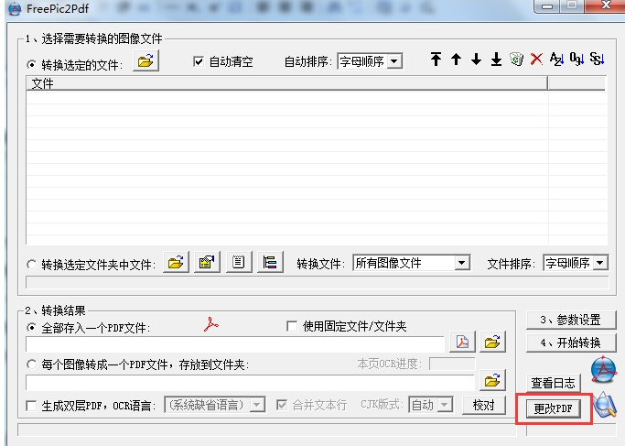Viewport: 625px width, 446px height.
Task: Move selected file to bottom
Action: pos(496,59)
